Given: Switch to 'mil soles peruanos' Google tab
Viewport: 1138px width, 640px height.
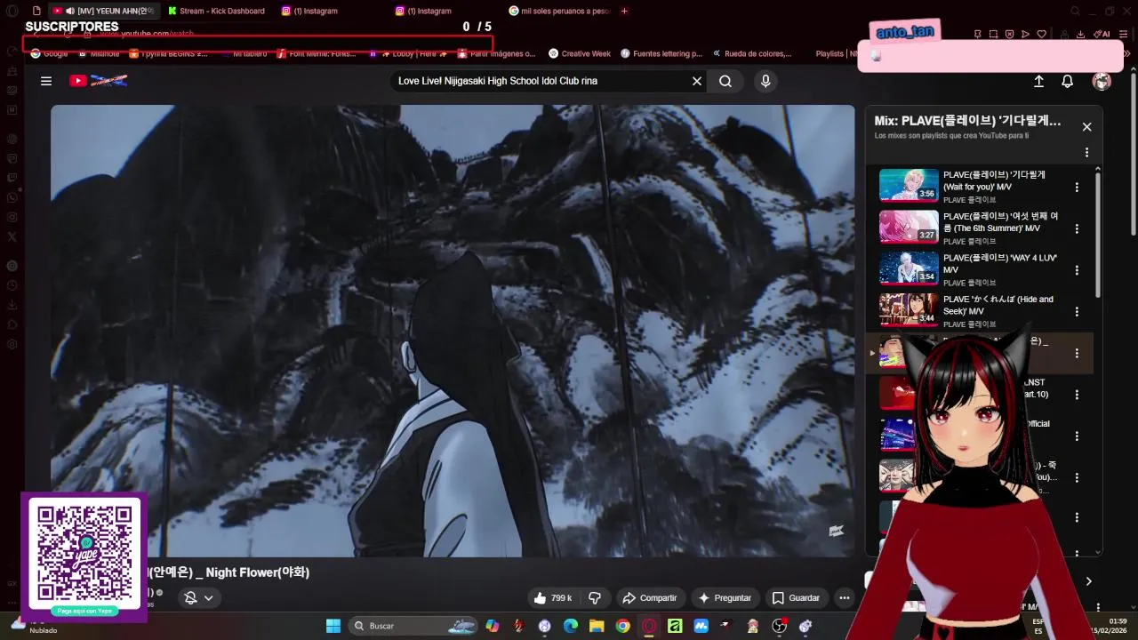Looking at the screenshot, I should 560,11.
